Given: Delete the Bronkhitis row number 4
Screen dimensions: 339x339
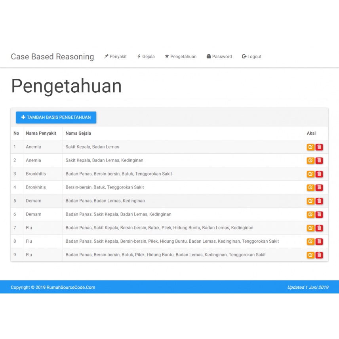Looking at the screenshot, I should (319, 187).
